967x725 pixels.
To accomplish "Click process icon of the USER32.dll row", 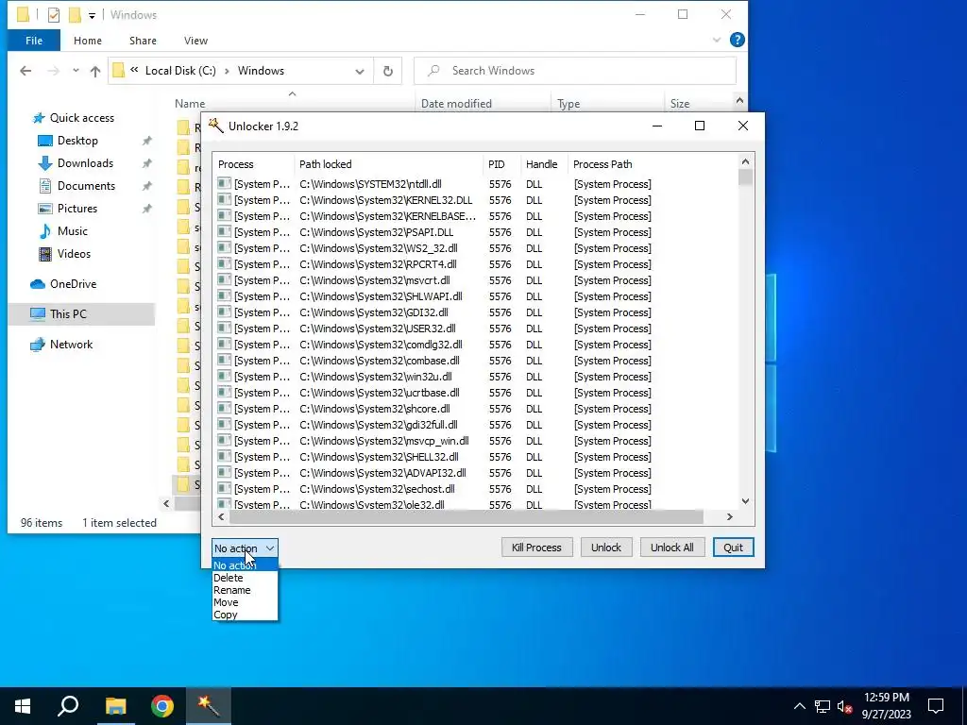I will coord(225,328).
